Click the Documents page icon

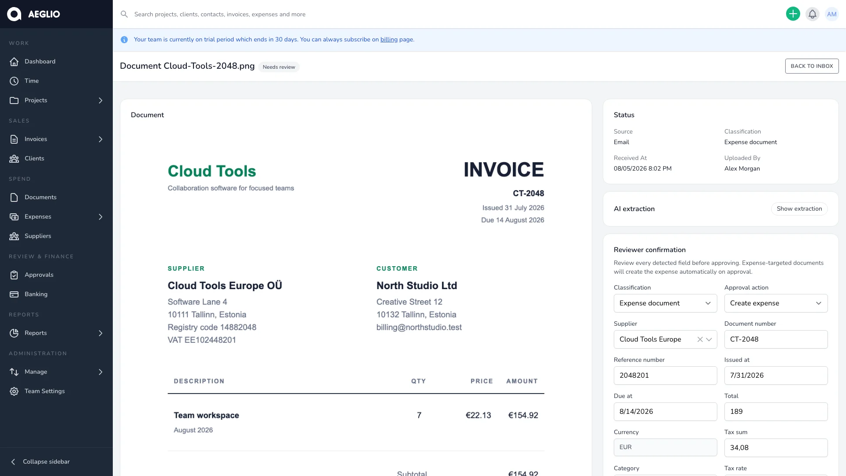point(14,197)
